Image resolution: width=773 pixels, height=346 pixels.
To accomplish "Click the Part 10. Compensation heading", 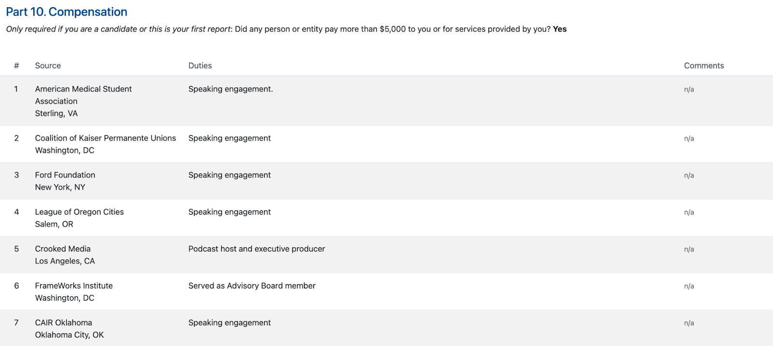I will [x=67, y=12].
